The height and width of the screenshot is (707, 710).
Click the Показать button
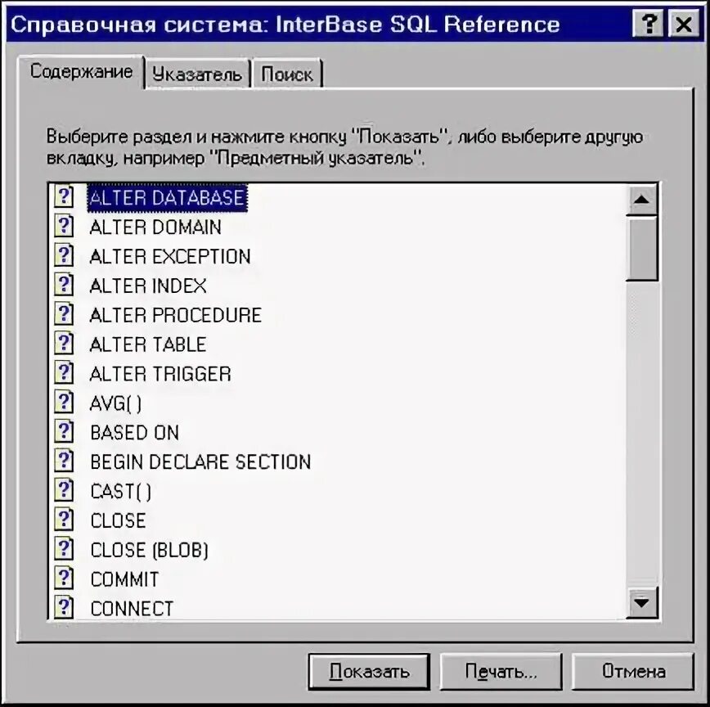point(369,671)
